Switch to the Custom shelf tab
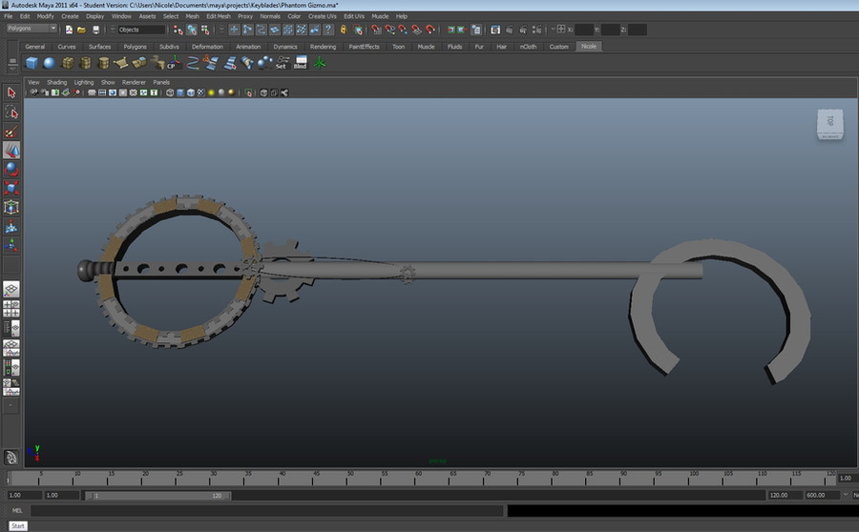Viewport: 859px width, 532px height. pyautogui.click(x=558, y=47)
